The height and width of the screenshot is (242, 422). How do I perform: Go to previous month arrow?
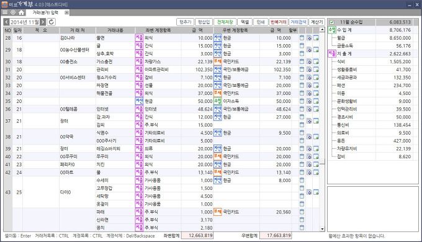coord(7,22)
